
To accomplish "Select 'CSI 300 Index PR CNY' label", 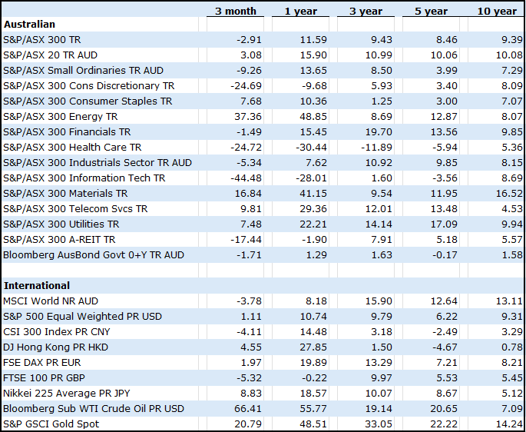I will pos(57,332).
